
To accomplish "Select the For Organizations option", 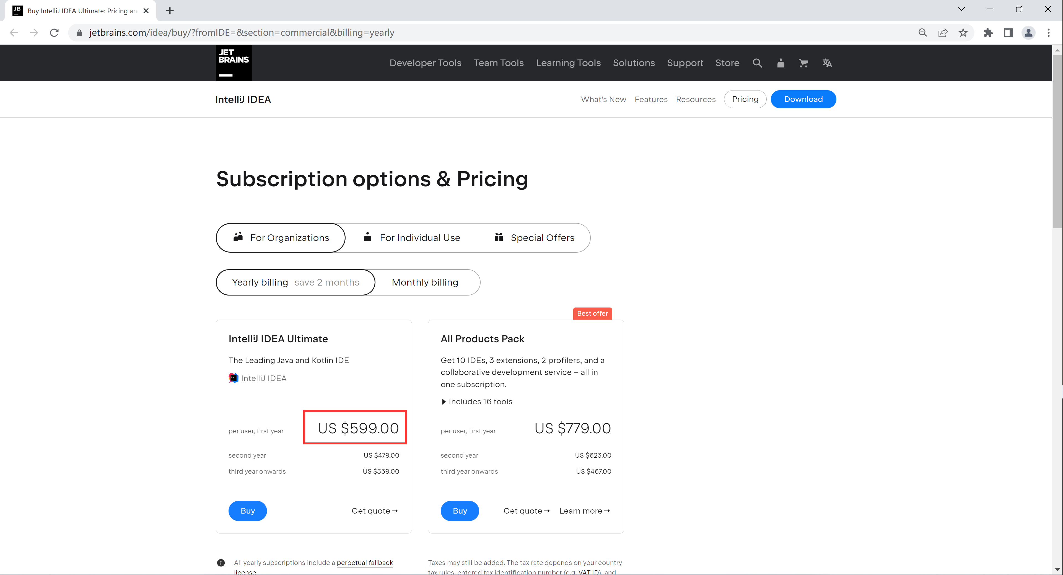I will [281, 238].
